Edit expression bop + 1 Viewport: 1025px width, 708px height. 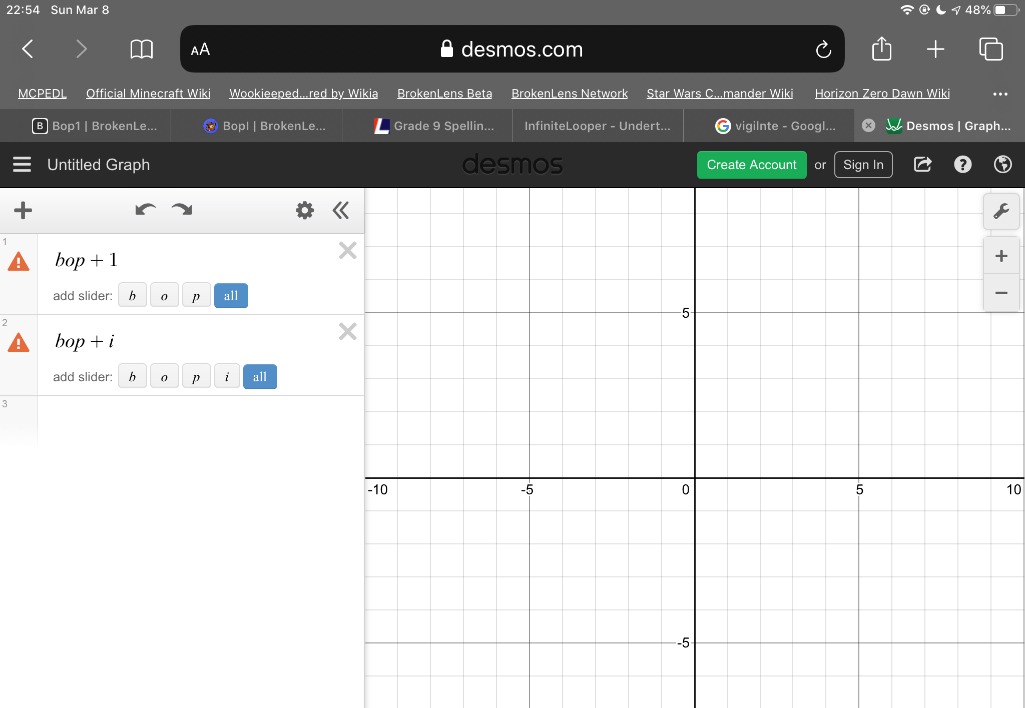pyautogui.click(x=87, y=260)
